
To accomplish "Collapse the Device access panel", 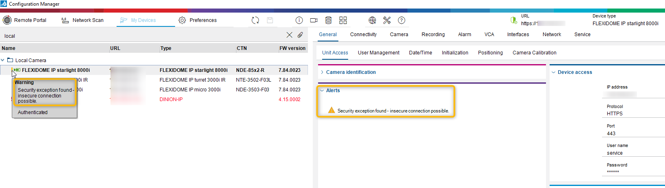I will click(x=553, y=72).
